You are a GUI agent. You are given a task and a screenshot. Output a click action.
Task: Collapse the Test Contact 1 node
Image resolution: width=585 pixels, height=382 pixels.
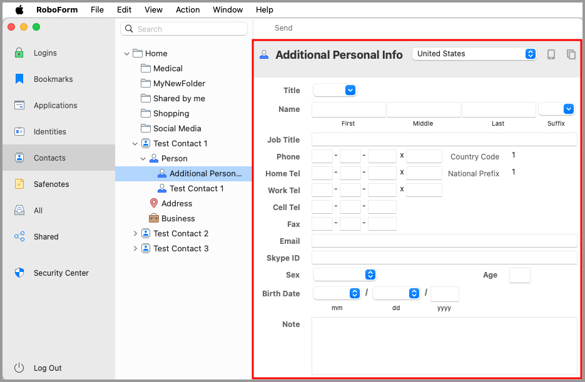click(x=135, y=143)
